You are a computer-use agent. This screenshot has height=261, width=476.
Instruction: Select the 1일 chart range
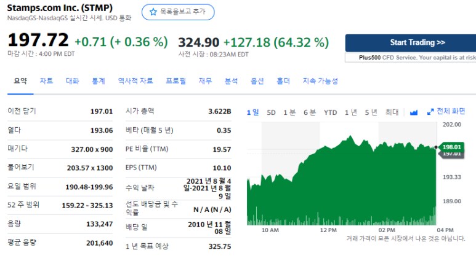tap(252, 112)
